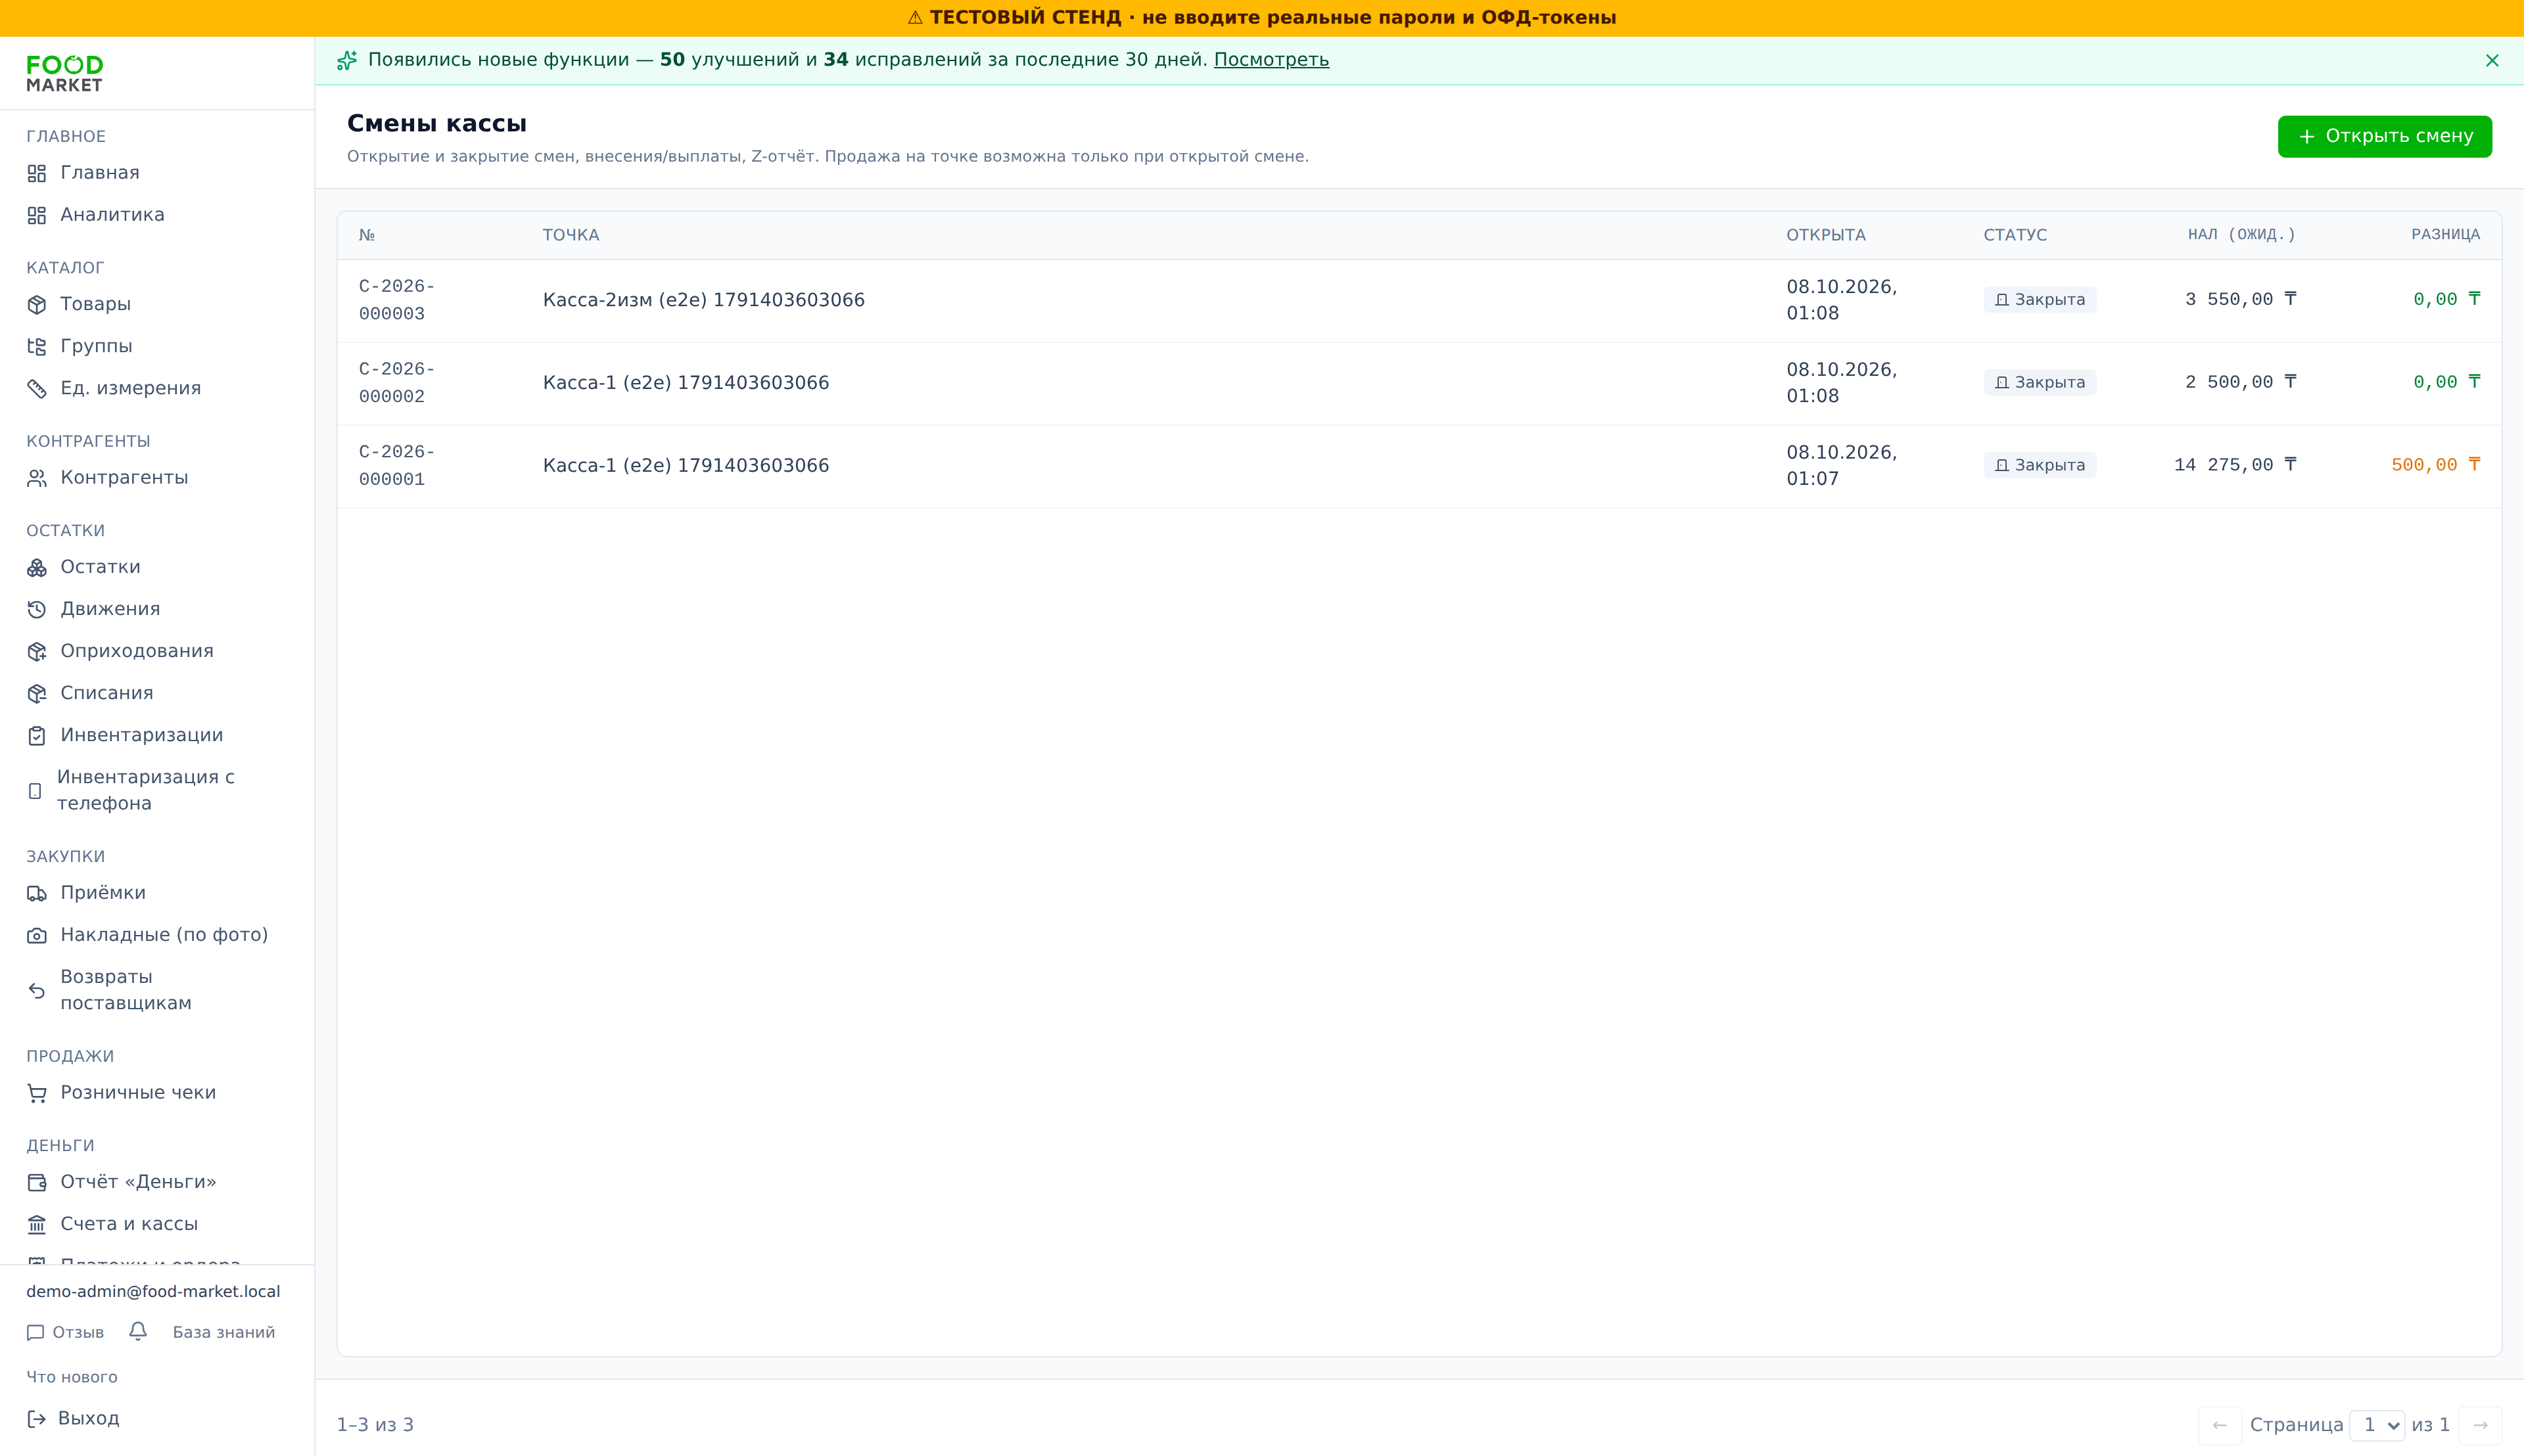
Task: Click the Товары box icon
Action: tap(37, 304)
